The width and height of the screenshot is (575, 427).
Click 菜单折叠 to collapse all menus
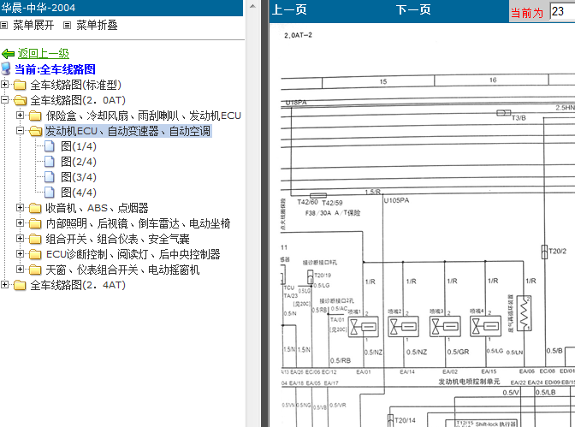click(x=96, y=26)
